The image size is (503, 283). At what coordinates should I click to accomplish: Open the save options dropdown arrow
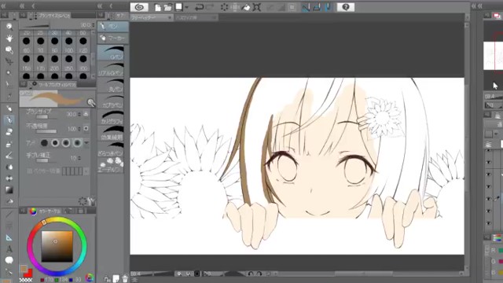[x=186, y=7]
